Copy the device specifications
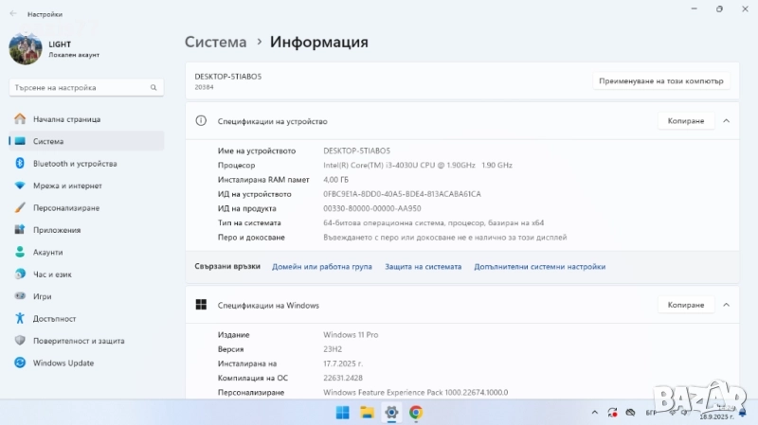Viewport: 758px width, 425px height. pos(685,121)
